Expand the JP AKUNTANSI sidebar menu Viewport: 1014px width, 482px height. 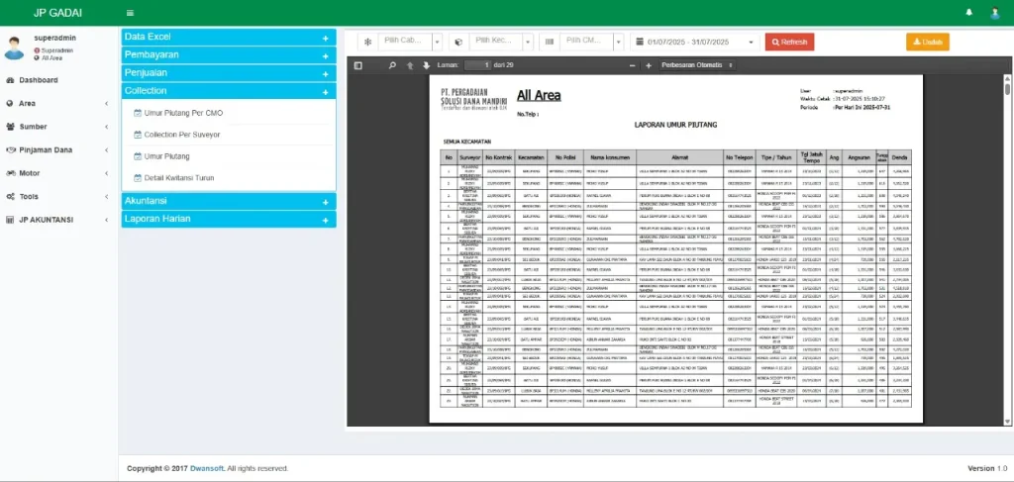click(x=58, y=220)
